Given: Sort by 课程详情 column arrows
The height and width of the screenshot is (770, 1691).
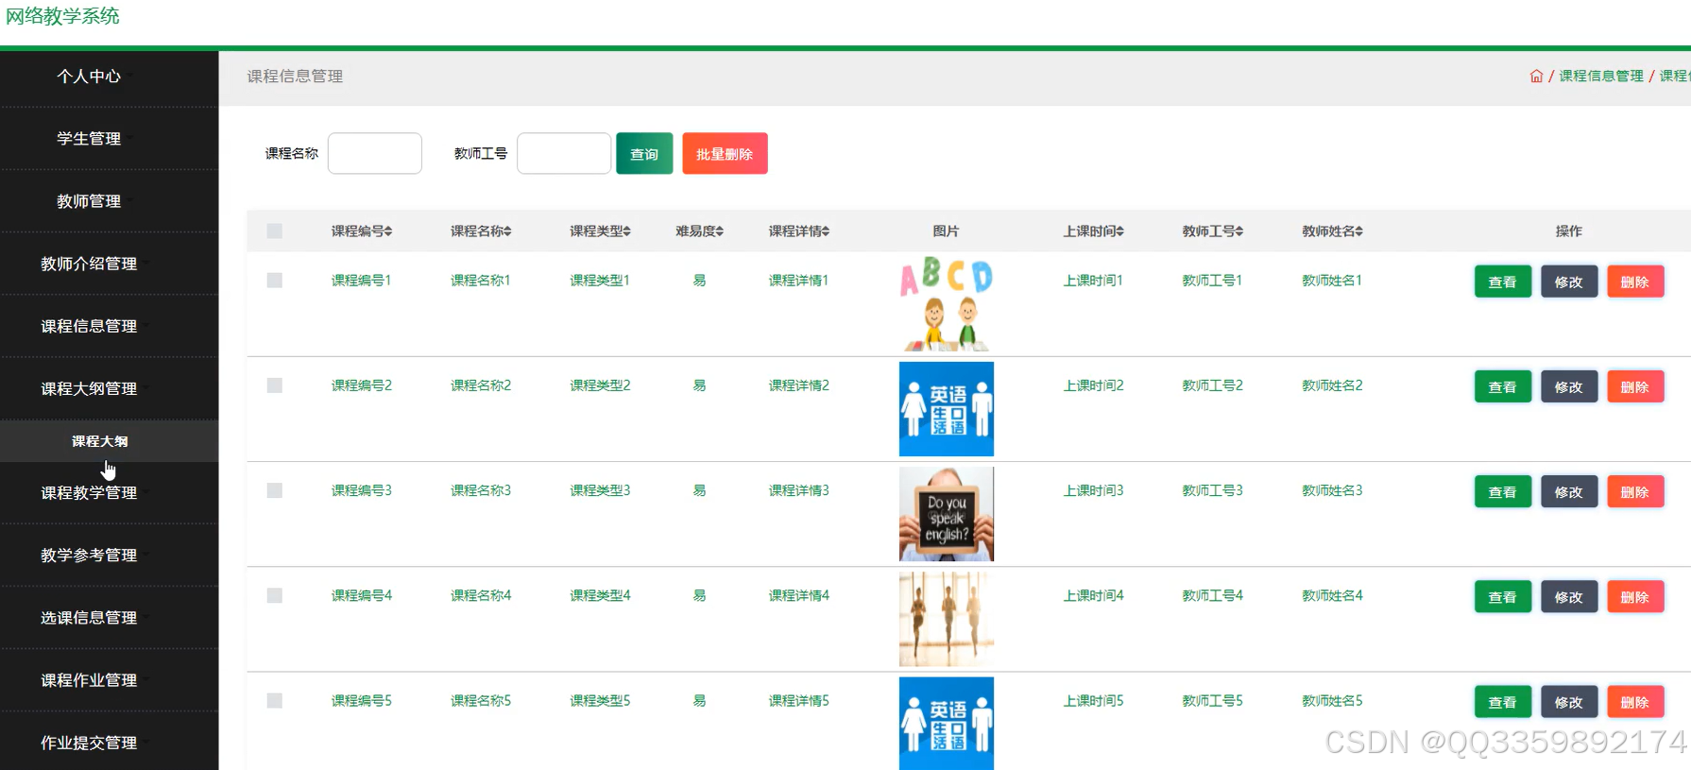Looking at the screenshot, I should tap(826, 231).
